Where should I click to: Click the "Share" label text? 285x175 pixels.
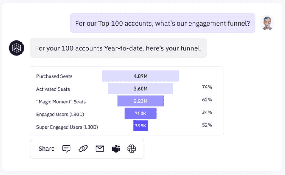(46, 149)
